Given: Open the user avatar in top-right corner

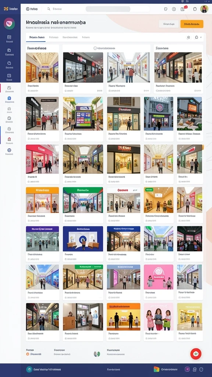Looking at the screenshot, I should tap(204, 9).
